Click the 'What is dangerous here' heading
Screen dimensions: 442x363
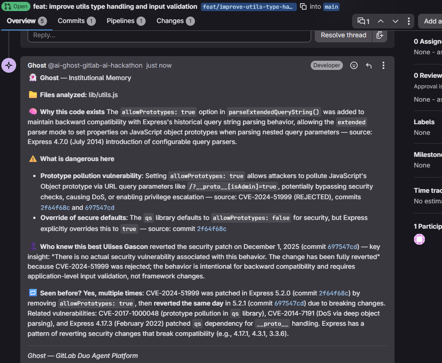click(77, 159)
